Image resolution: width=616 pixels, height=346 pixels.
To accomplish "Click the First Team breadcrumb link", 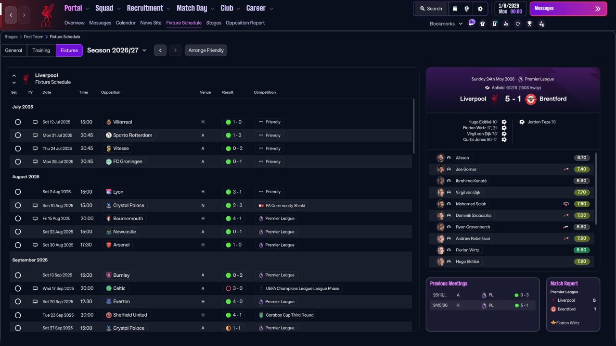I will point(34,37).
